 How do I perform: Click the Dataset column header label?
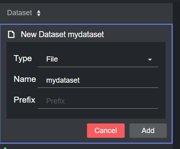coord(20,13)
